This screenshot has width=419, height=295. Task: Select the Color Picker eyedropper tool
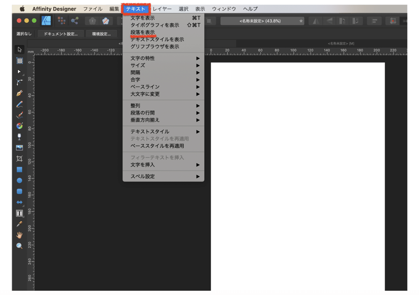click(20, 224)
